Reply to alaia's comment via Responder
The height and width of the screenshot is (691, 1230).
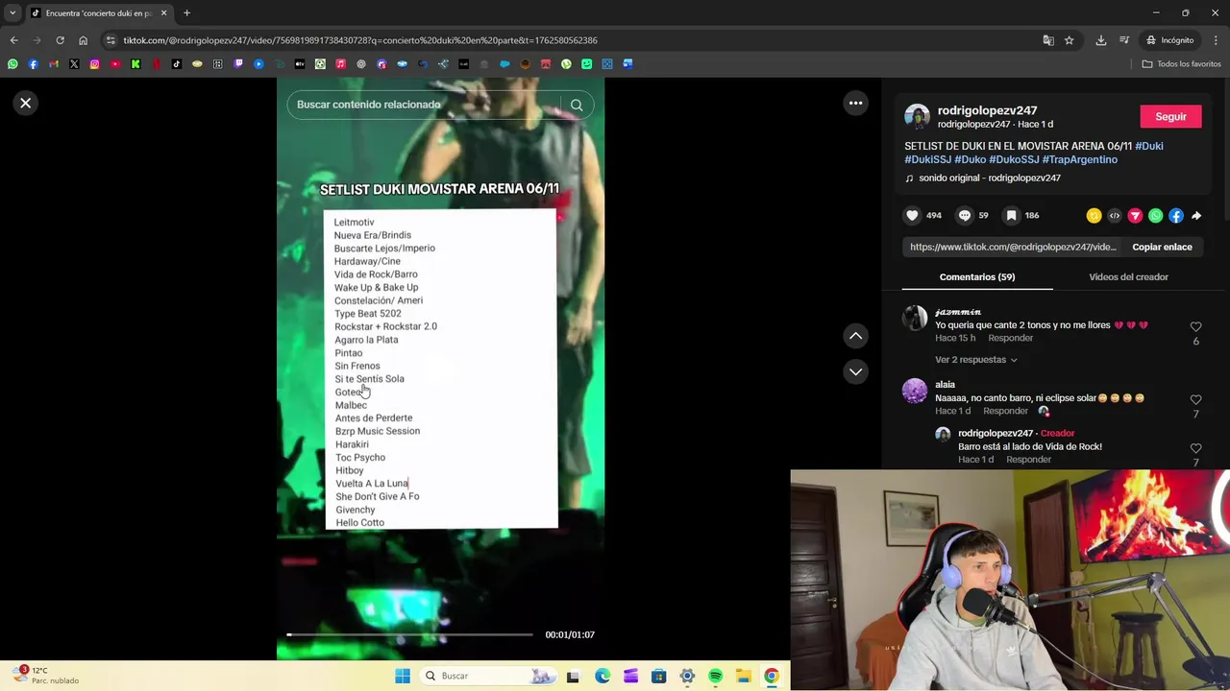click(1005, 411)
